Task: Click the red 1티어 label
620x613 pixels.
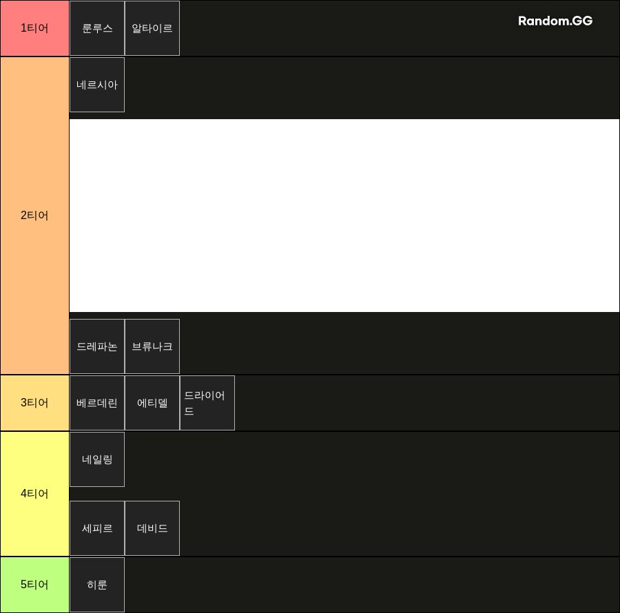Action: (x=34, y=28)
